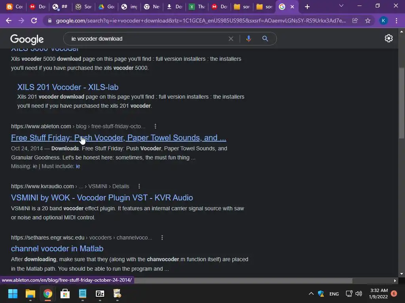Go back to previous page
The image size is (405, 303).
click(9, 21)
